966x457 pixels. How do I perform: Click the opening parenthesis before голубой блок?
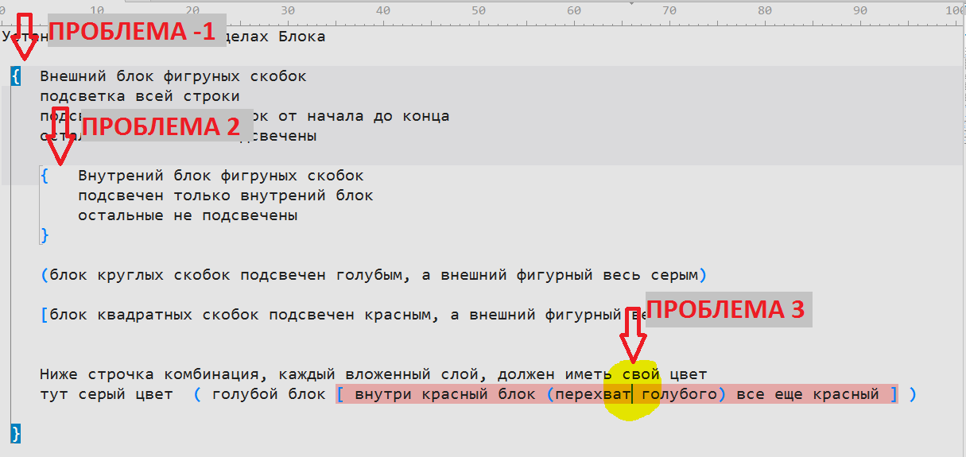coord(197,394)
